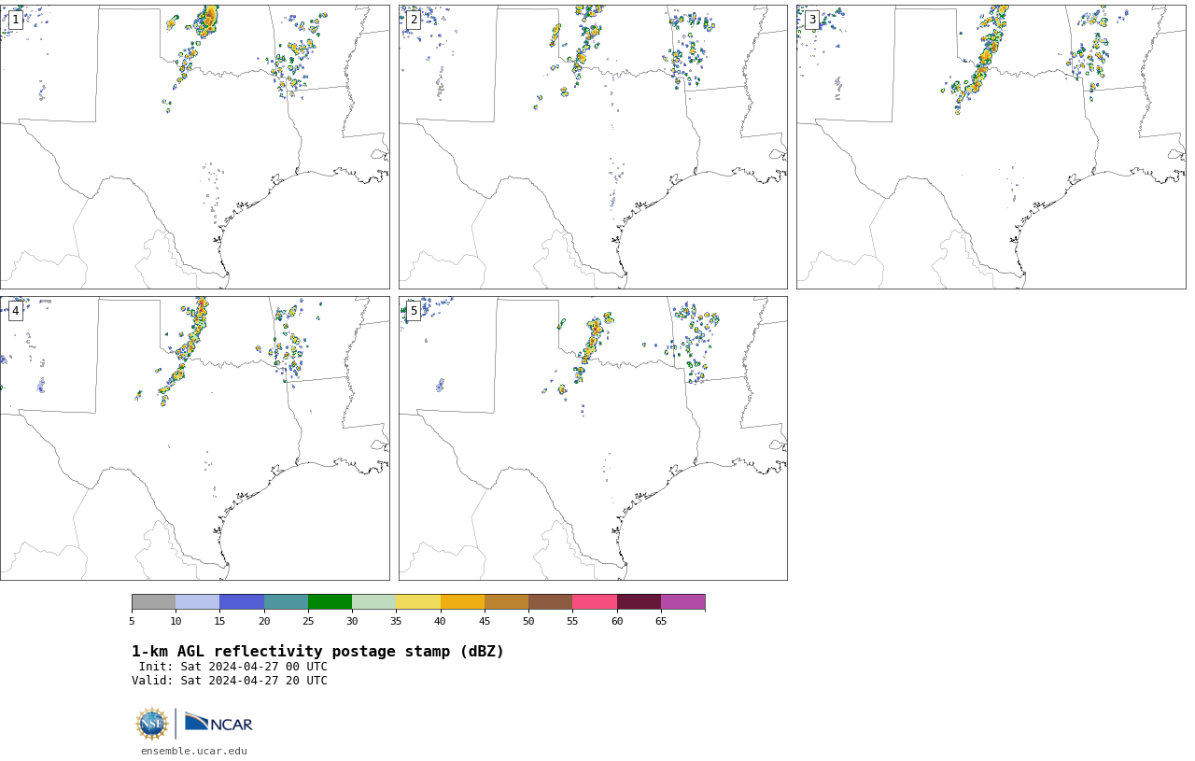Select the light lavender 10-15 dBZ swatch
Image resolution: width=1195 pixels, height=761 pixels.
point(197,601)
